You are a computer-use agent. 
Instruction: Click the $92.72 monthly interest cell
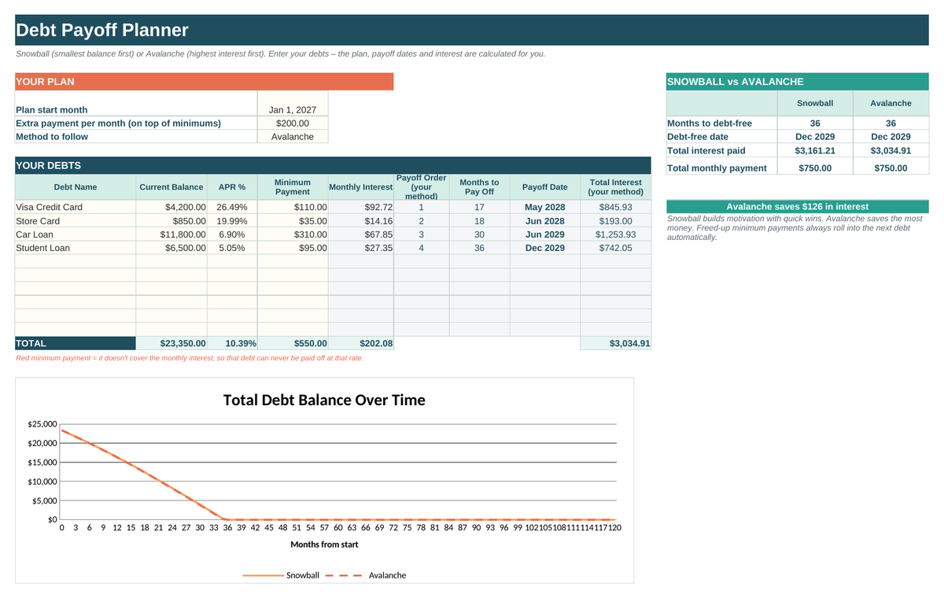(361, 208)
